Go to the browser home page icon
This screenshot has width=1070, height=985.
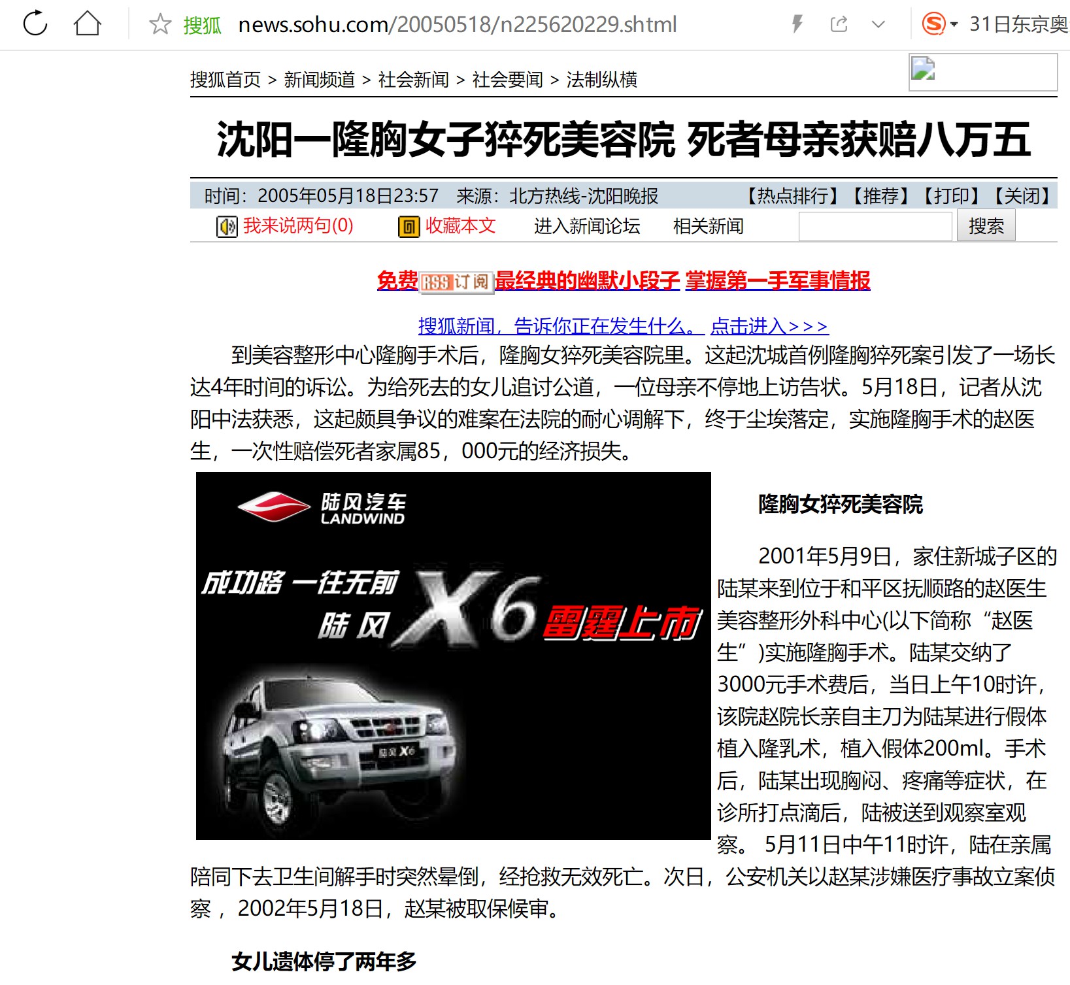87,24
